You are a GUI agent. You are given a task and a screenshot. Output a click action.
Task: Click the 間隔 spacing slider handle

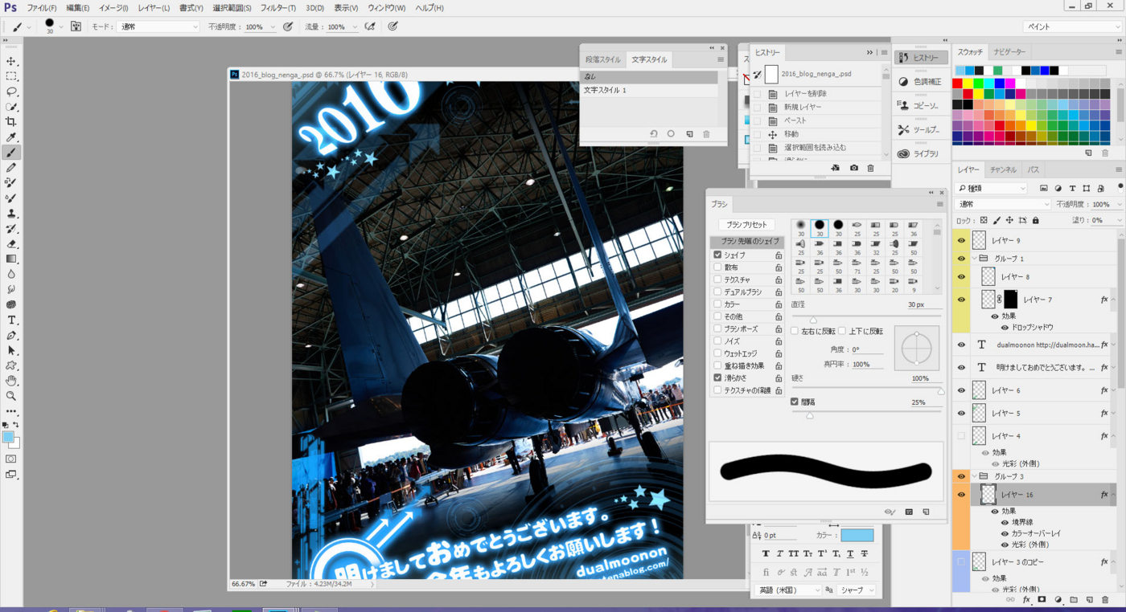coord(810,415)
